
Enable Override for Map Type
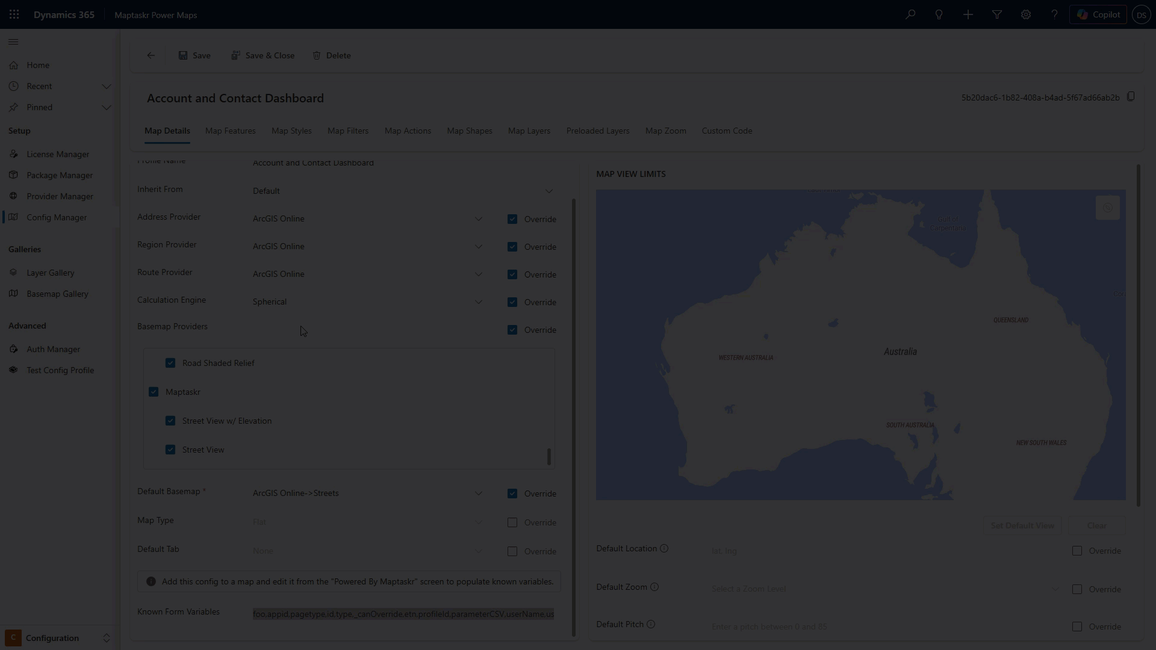512,522
